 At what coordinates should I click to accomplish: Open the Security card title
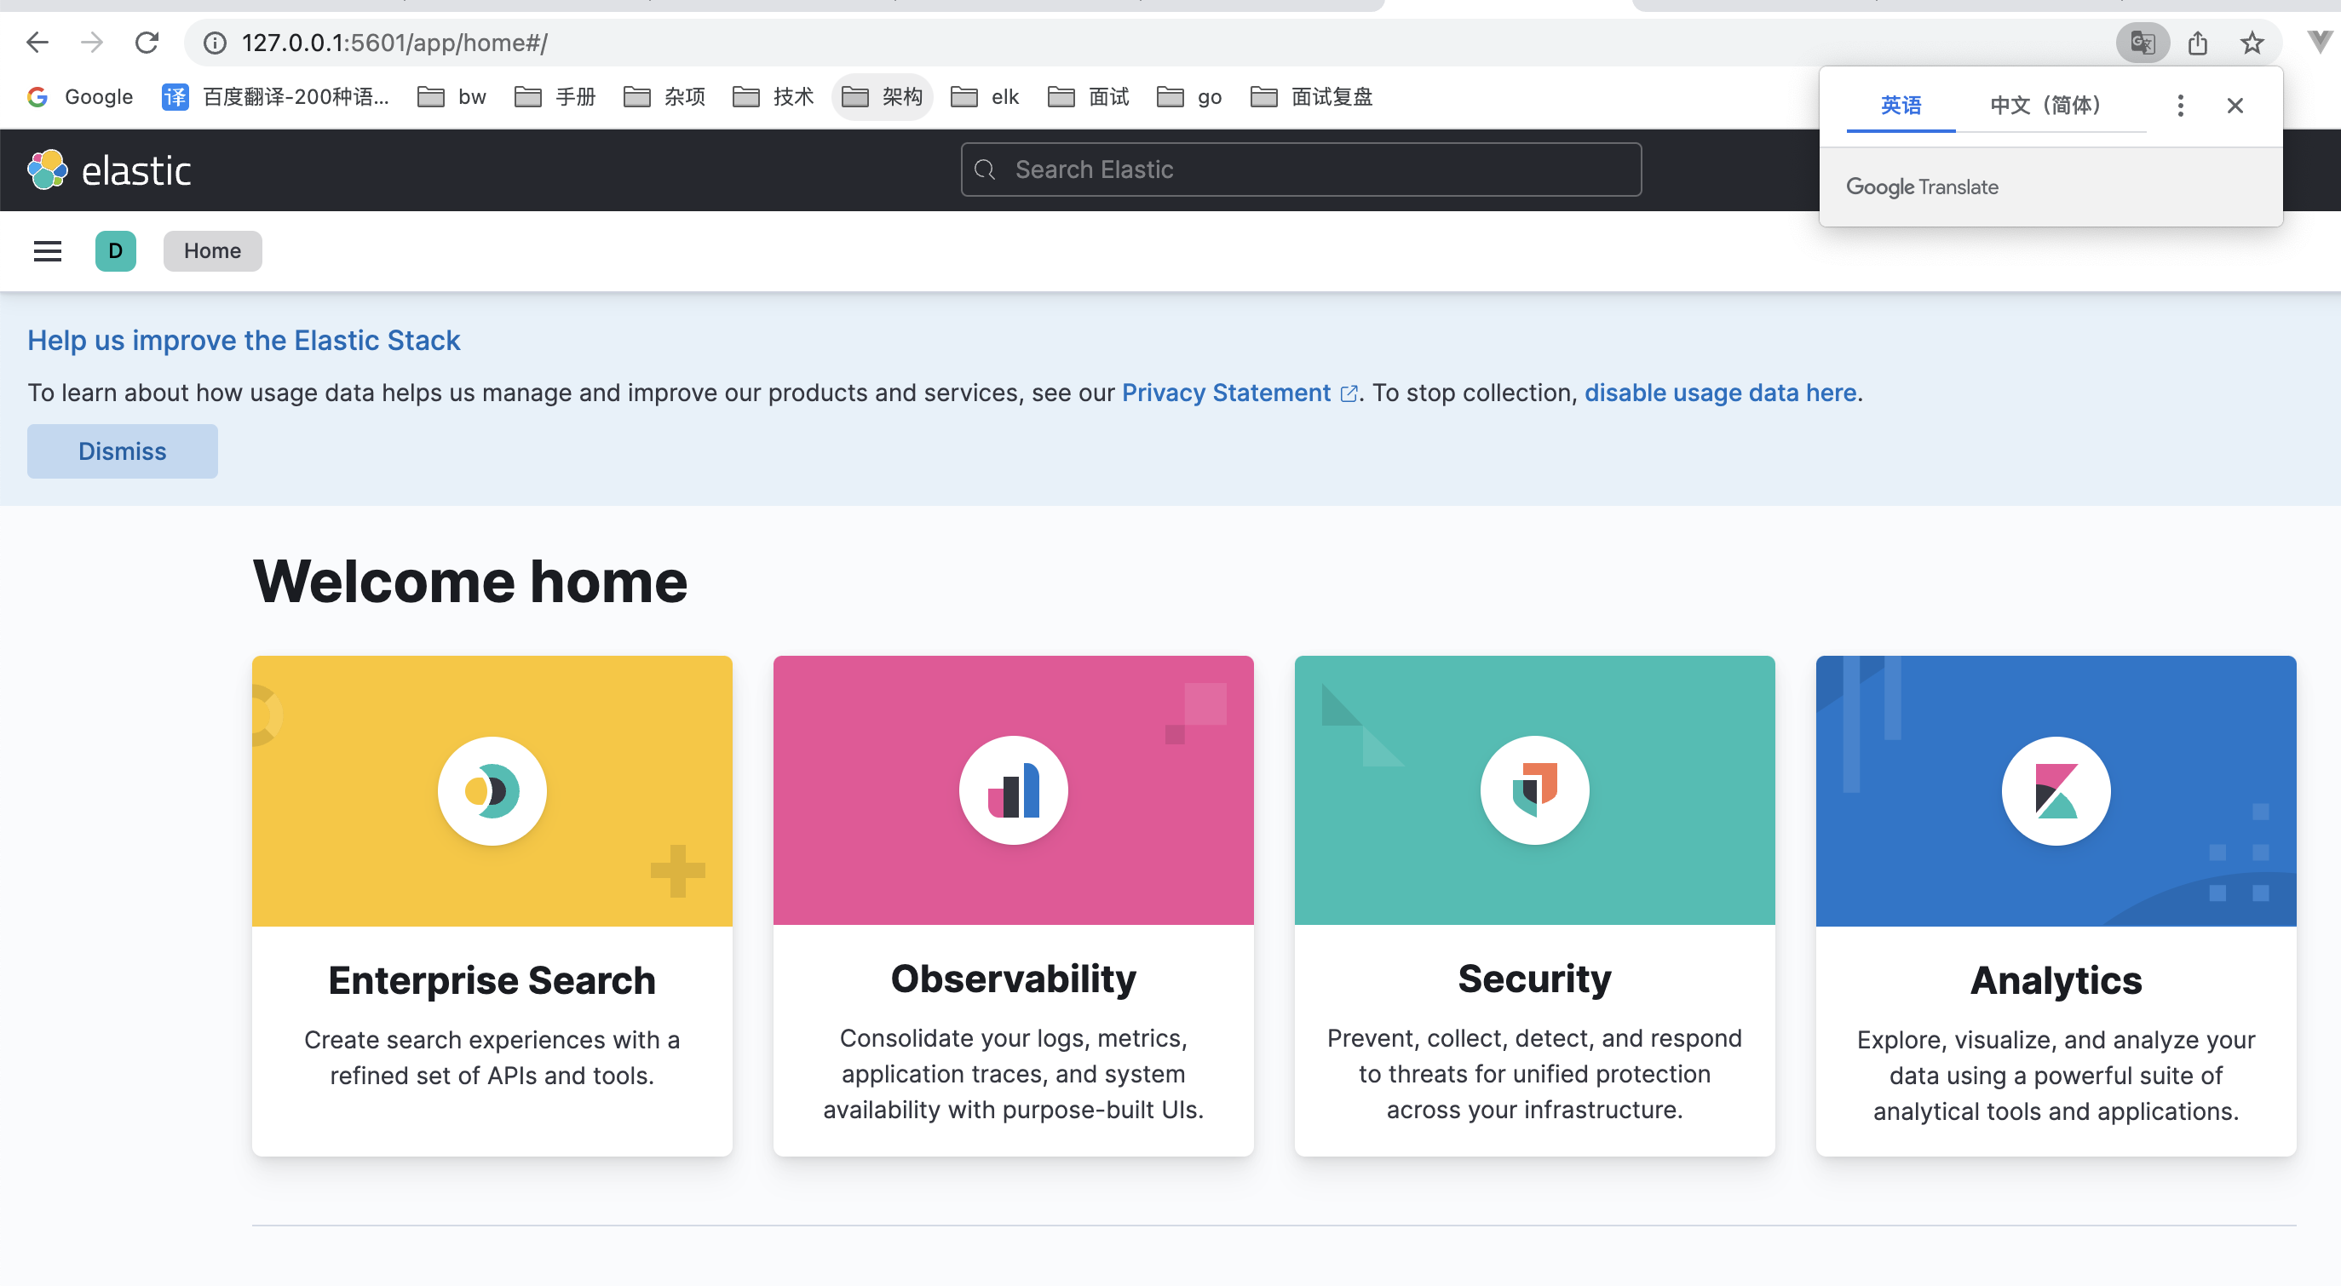point(1534,979)
